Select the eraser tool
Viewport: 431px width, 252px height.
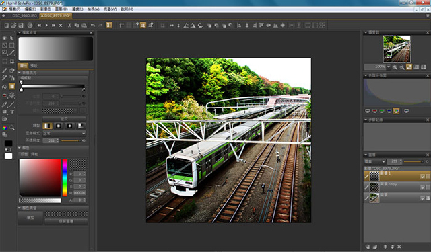[x=12, y=71]
